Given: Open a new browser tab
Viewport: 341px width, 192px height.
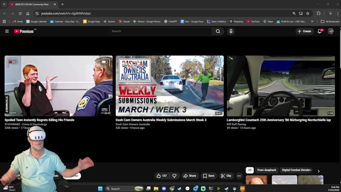Looking at the screenshot, I should (62, 4).
